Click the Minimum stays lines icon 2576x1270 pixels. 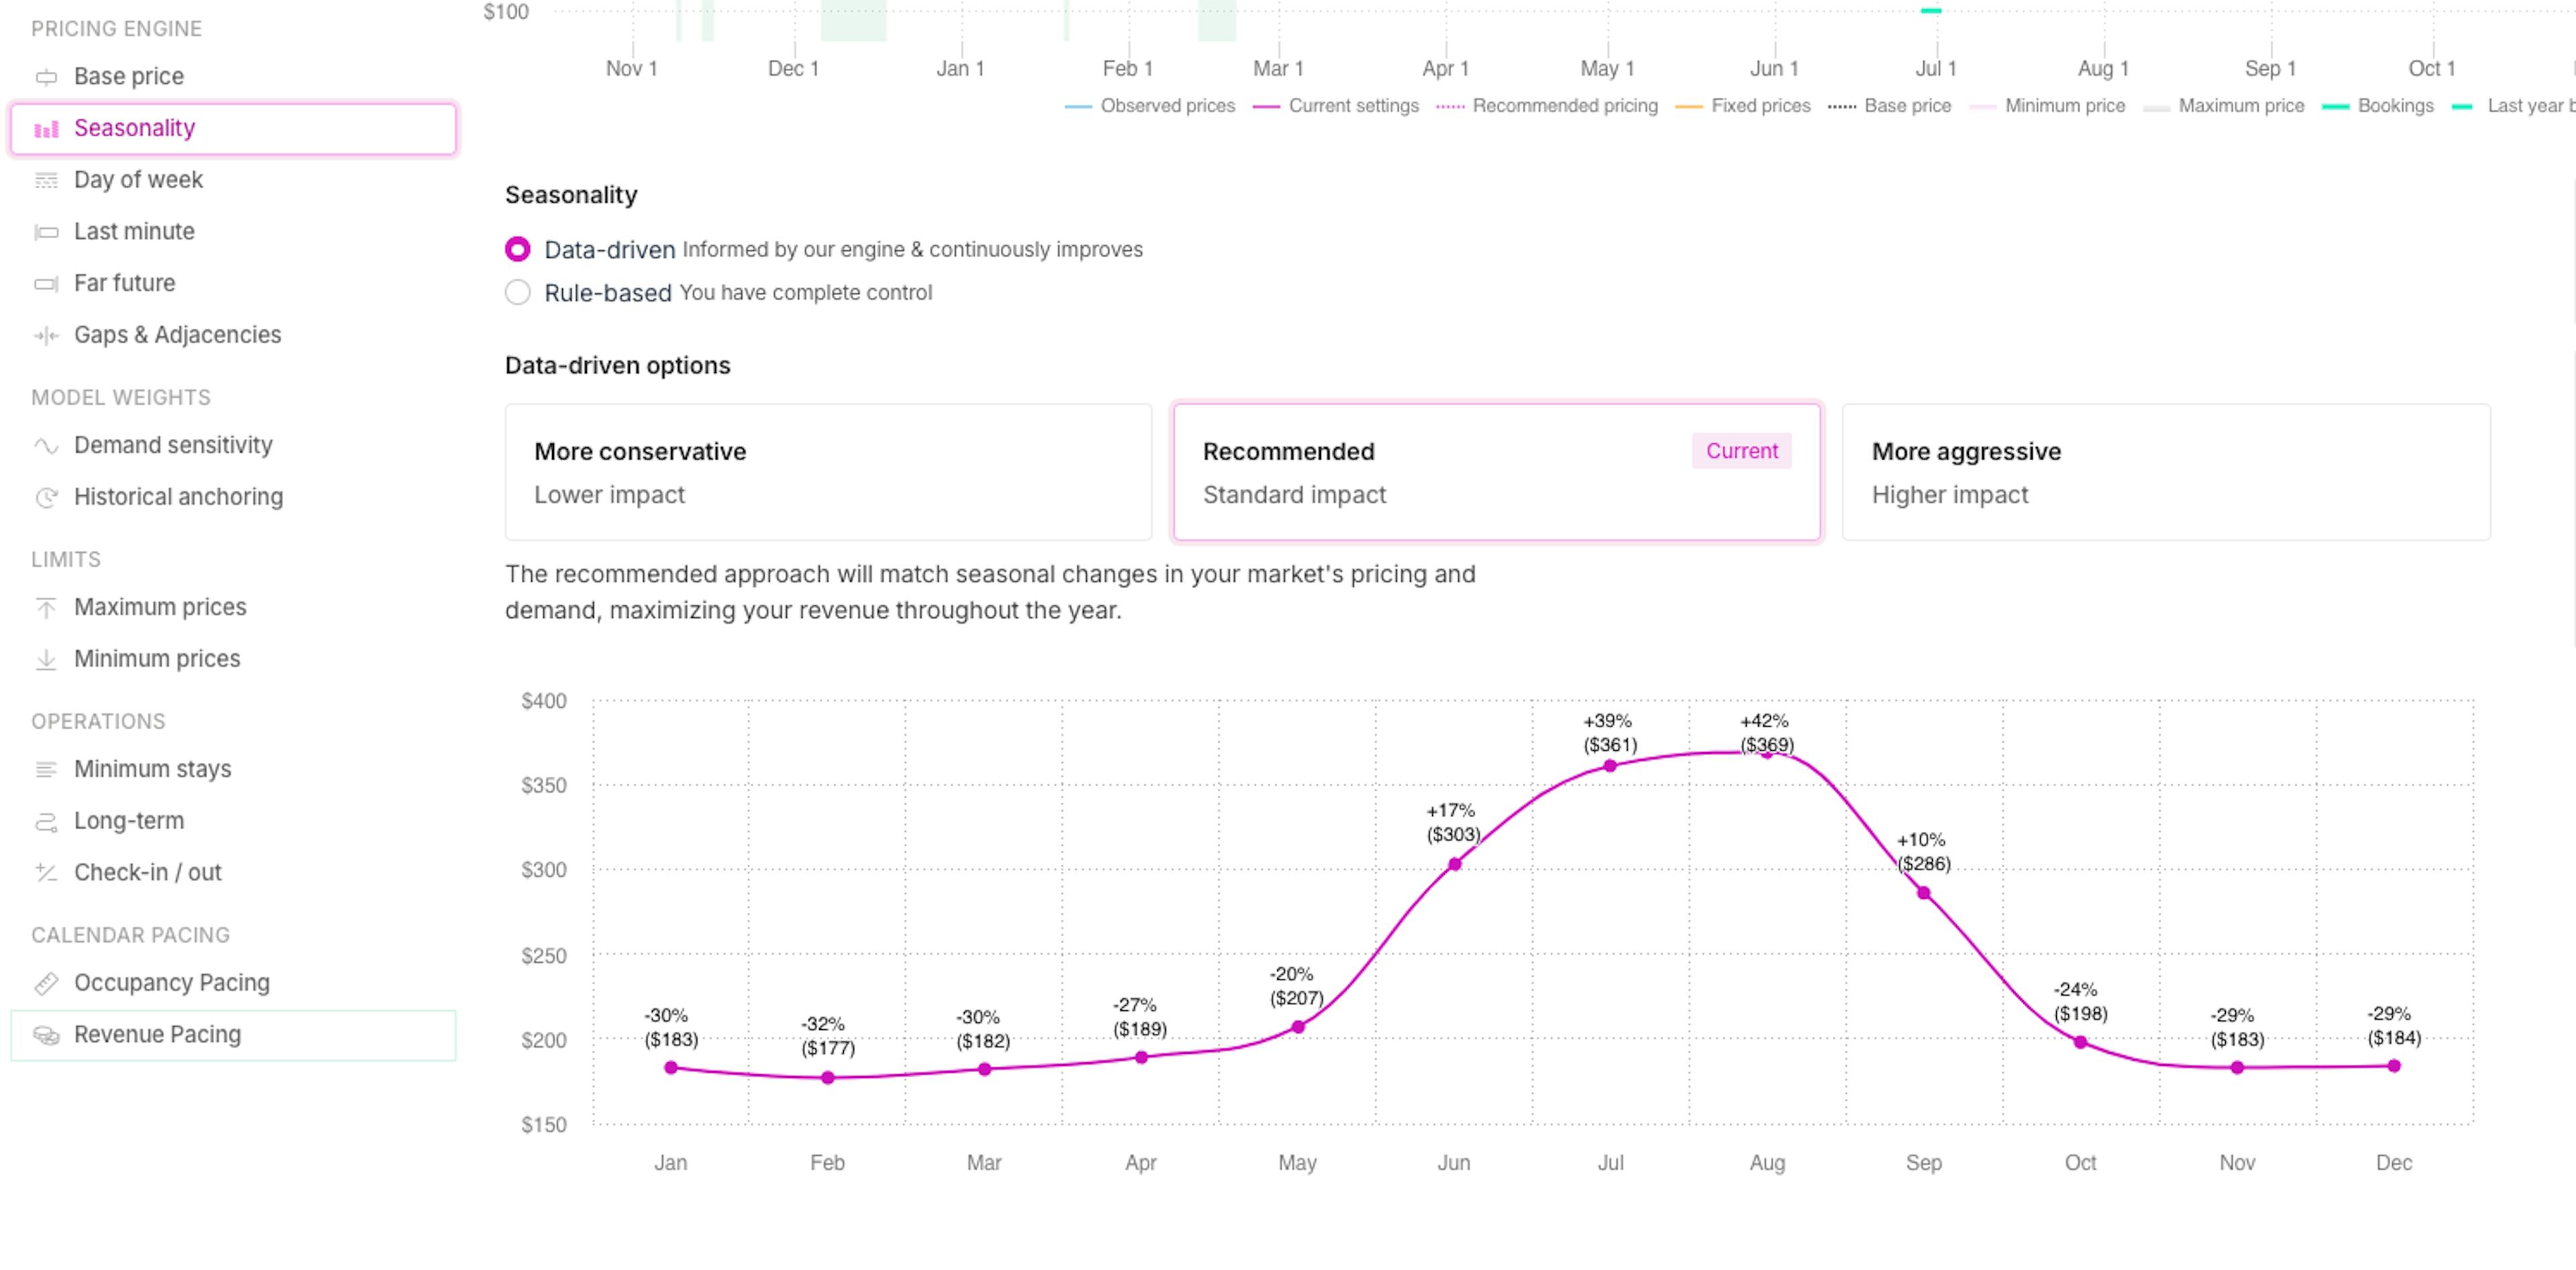(46, 769)
